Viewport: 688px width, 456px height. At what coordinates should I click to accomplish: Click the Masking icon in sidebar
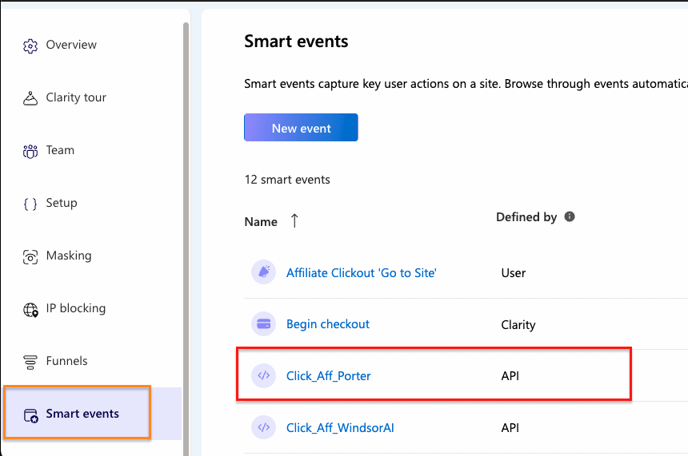[30, 256]
